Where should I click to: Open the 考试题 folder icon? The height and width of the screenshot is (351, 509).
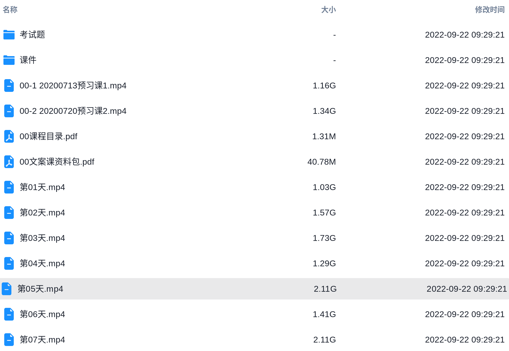point(9,35)
